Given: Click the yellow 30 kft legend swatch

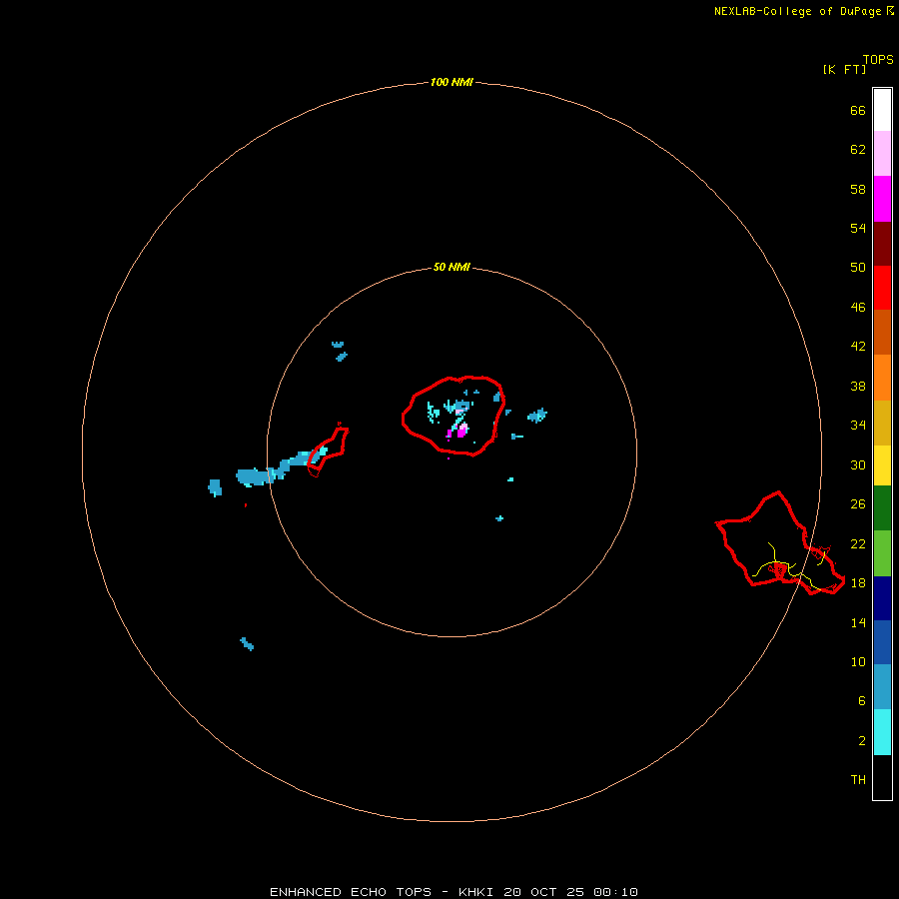Looking at the screenshot, I should [882, 465].
